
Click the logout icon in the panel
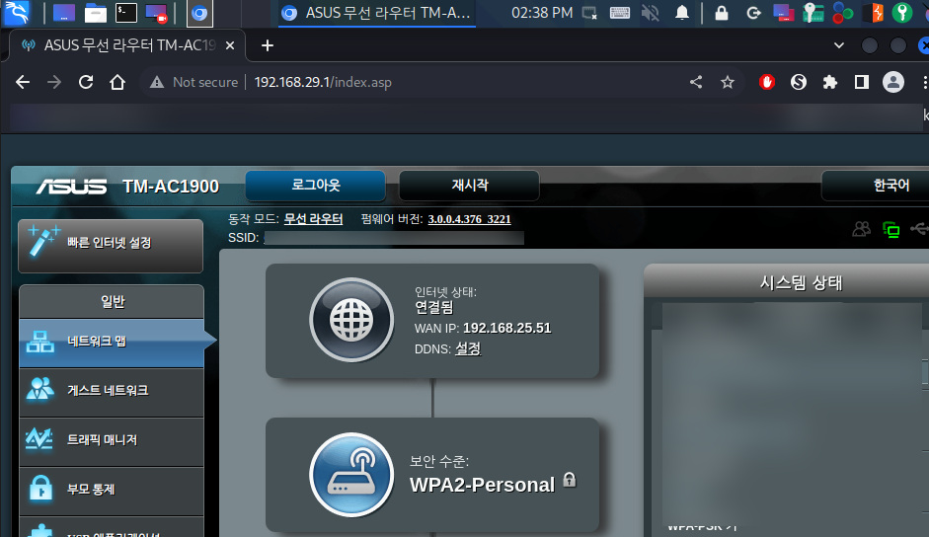[x=753, y=13]
